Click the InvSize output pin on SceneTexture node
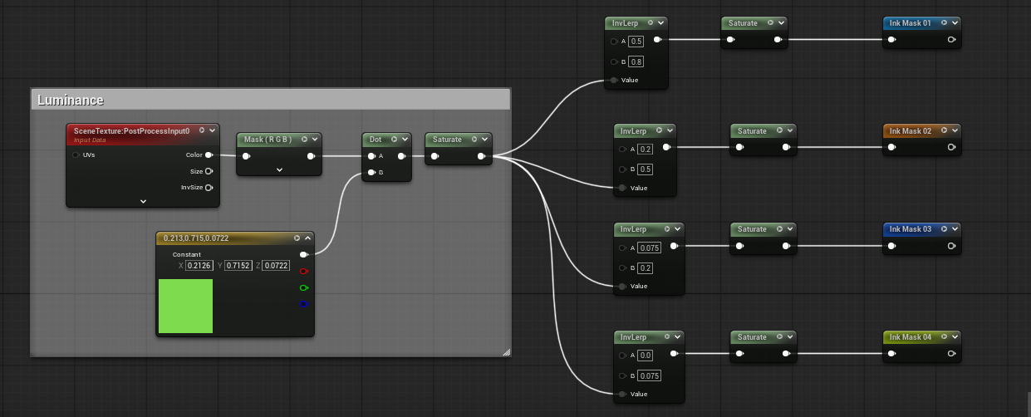This screenshot has height=417, width=1031. pyautogui.click(x=209, y=188)
